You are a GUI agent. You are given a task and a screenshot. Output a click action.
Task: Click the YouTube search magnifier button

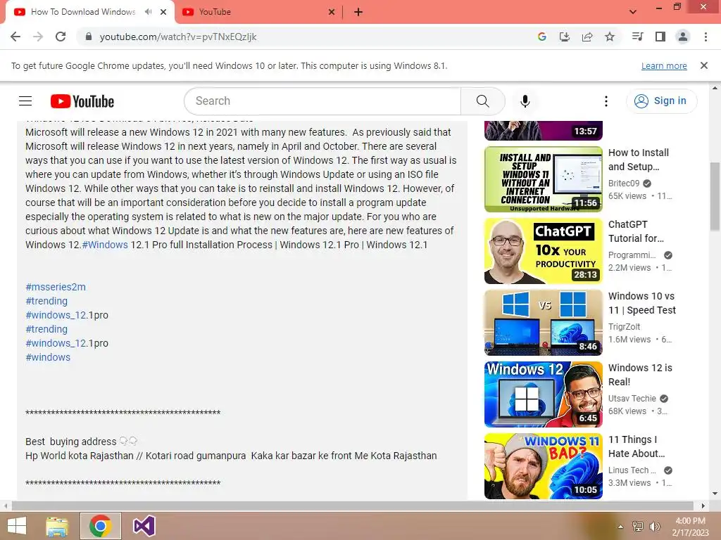coord(483,101)
